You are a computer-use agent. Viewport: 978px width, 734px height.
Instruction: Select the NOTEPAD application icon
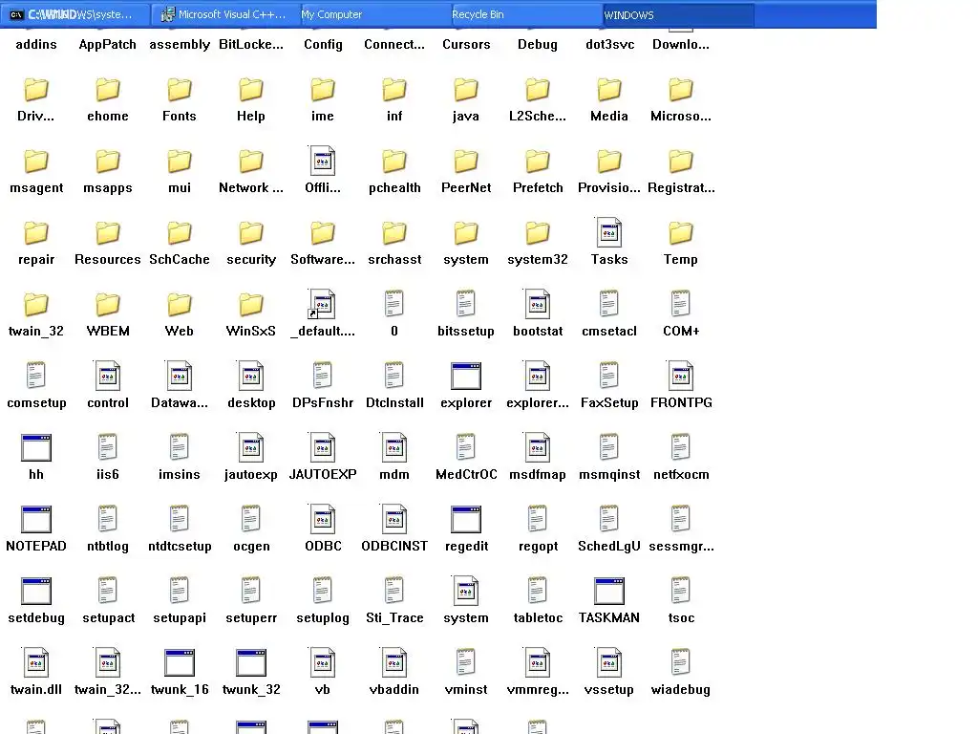tap(36, 520)
